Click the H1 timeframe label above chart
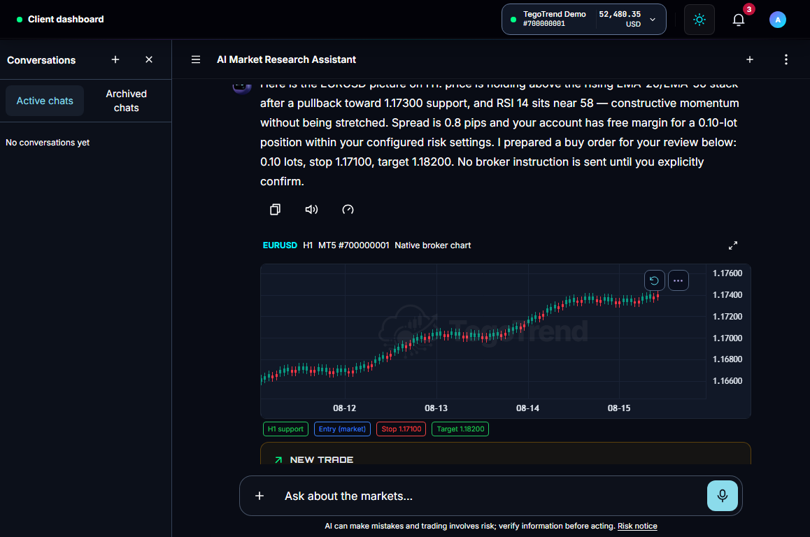This screenshot has width=810, height=537. point(307,245)
